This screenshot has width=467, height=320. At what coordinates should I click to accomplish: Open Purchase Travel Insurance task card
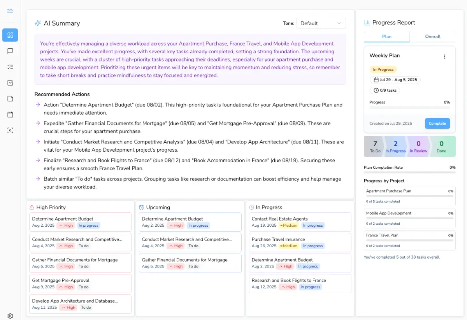click(x=300, y=242)
